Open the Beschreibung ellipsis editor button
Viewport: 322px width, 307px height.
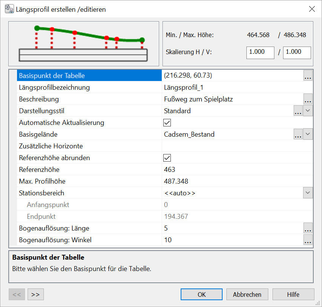point(308,100)
